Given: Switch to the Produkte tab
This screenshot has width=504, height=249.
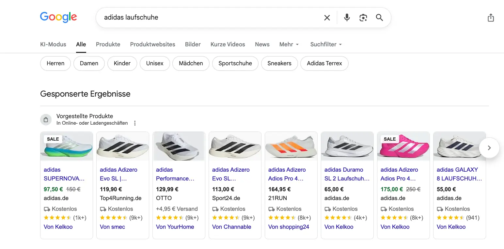Looking at the screenshot, I should tap(108, 44).
